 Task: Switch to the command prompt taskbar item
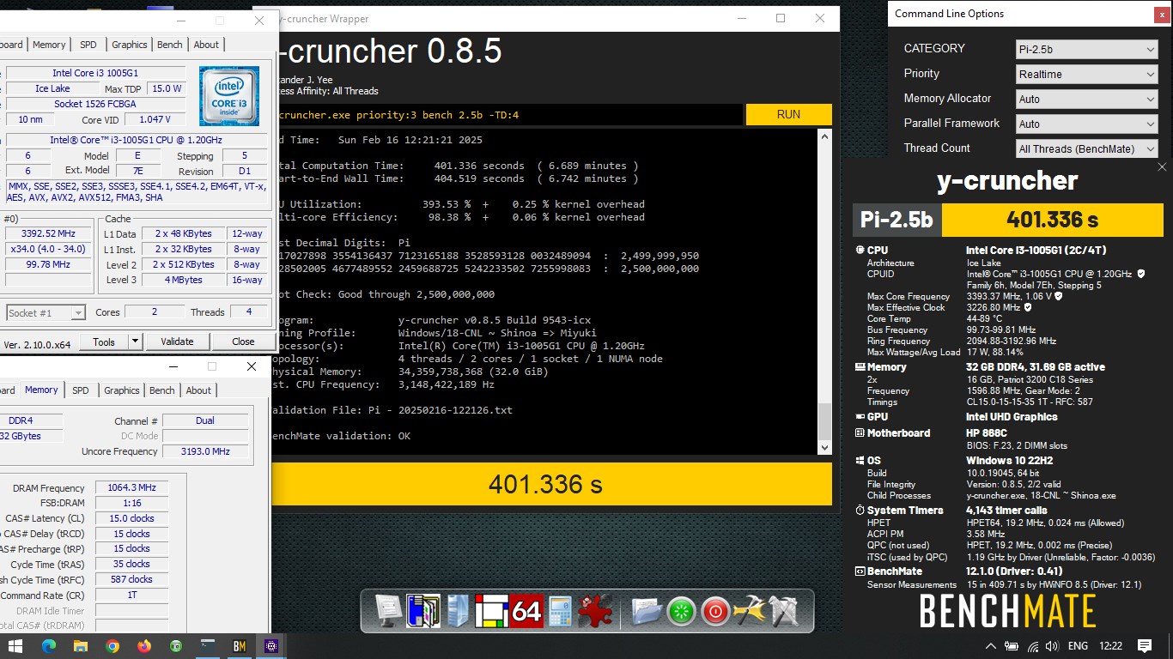click(208, 646)
